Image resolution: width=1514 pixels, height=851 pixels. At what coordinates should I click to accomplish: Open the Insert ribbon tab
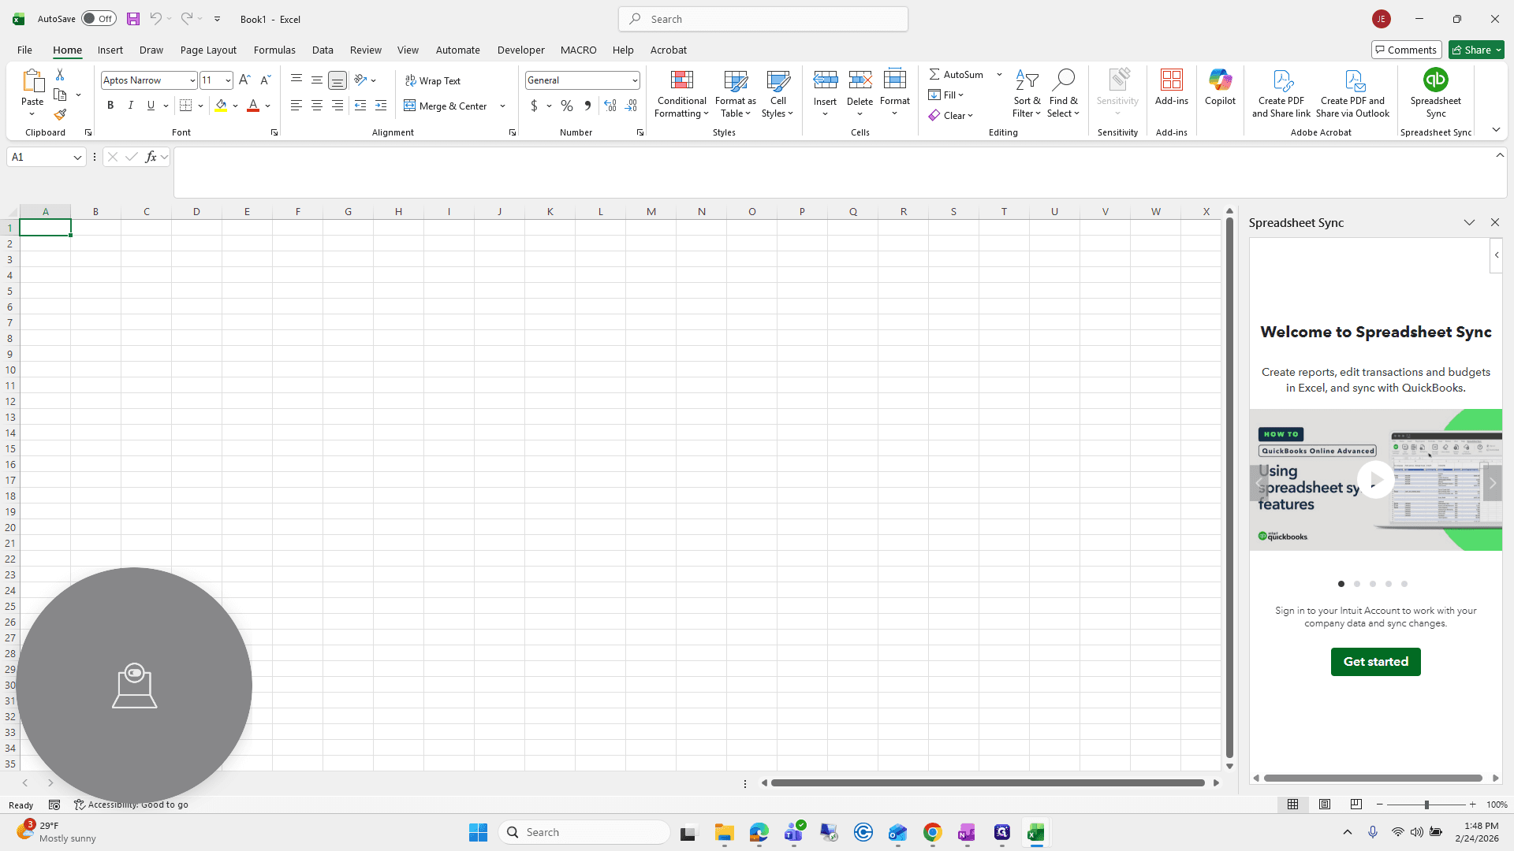pyautogui.click(x=110, y=50)
